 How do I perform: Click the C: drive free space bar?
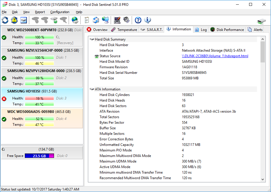click(39, 156)
